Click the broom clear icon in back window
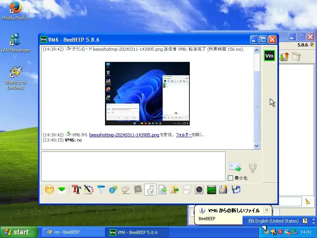 pos(308,202)
